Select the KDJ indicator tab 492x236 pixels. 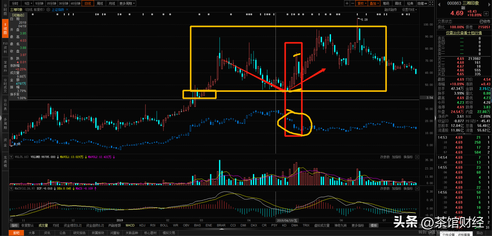(142, 225)
